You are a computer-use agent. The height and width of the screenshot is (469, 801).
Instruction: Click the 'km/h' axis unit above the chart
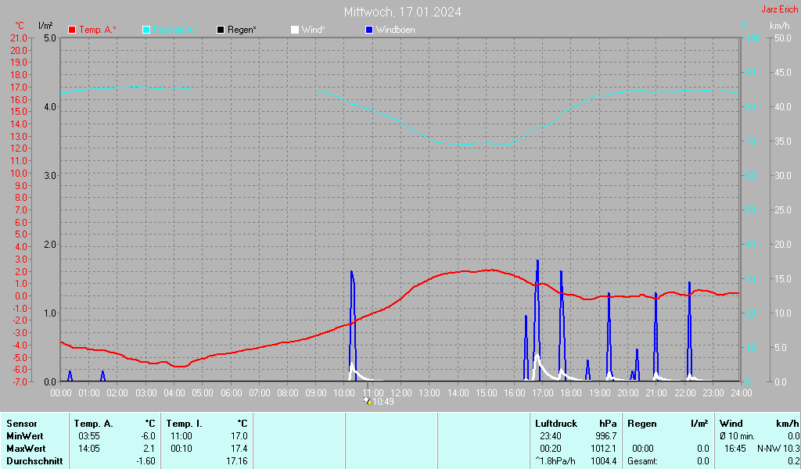coord(780,26)
